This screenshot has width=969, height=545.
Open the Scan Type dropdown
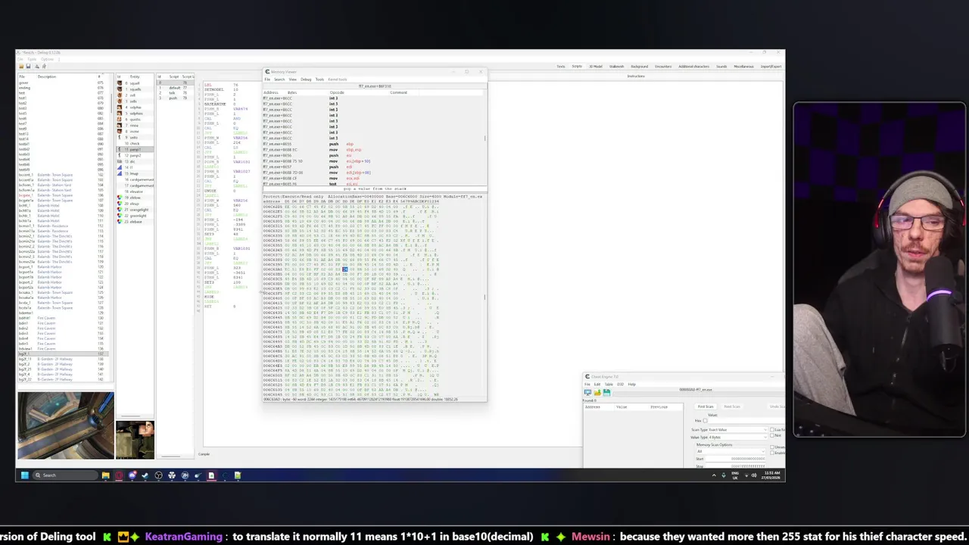tap(737, 430)
